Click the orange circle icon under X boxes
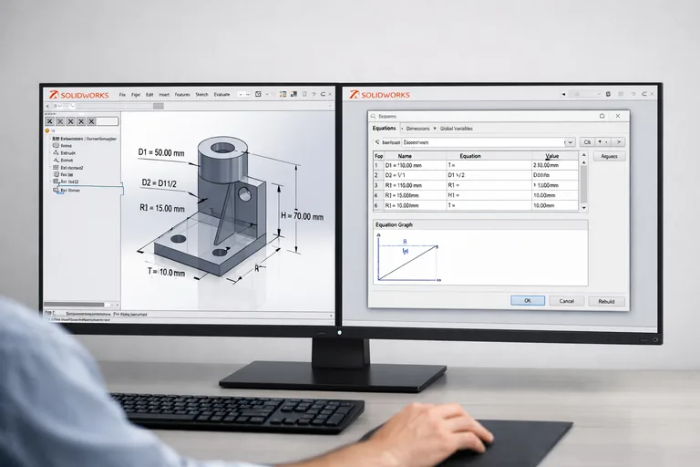700x467 pixels. (46, 131)
